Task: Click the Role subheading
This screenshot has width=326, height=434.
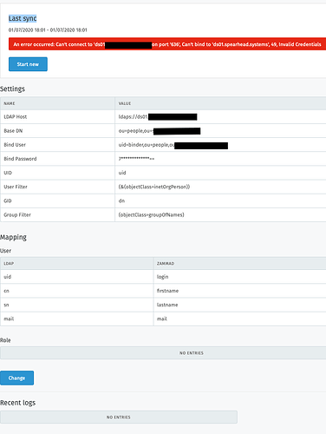Action: pos(5,340)
